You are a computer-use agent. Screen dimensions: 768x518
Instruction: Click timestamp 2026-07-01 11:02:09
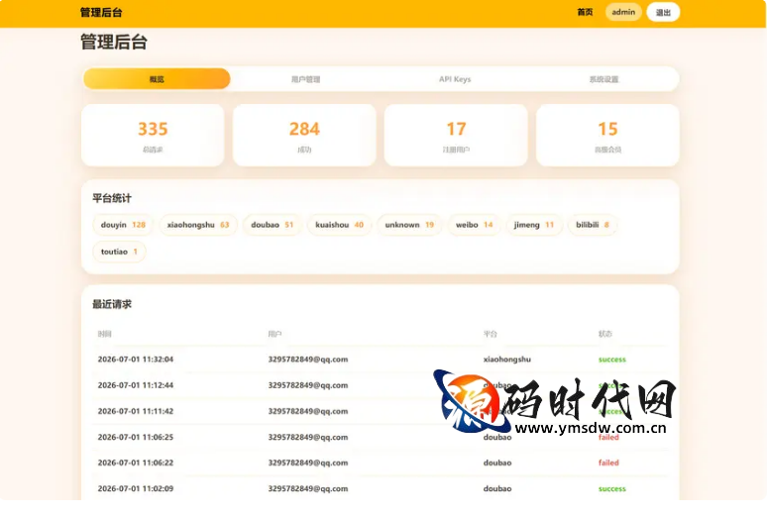(136, 488)
